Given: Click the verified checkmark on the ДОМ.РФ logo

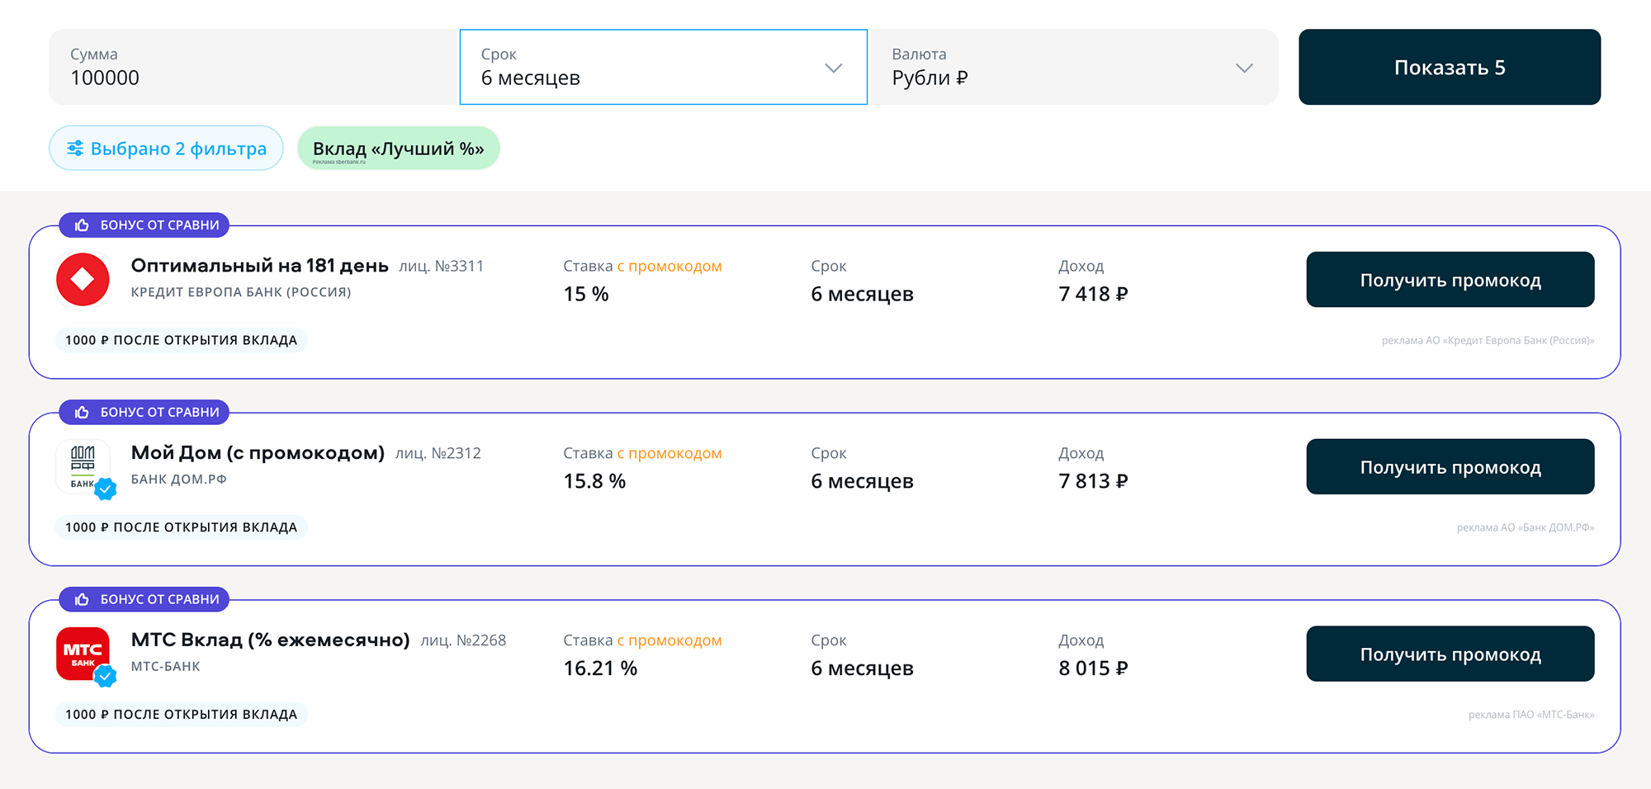Looking at the screenshot, I should tap(106, 489).
